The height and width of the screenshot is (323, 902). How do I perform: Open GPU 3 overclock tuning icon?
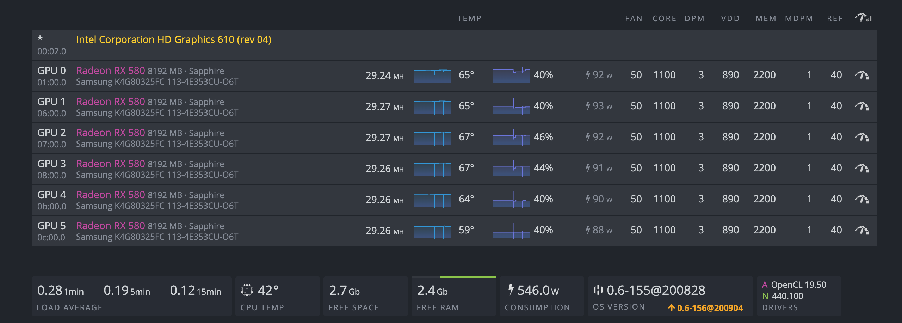(862, 168)
